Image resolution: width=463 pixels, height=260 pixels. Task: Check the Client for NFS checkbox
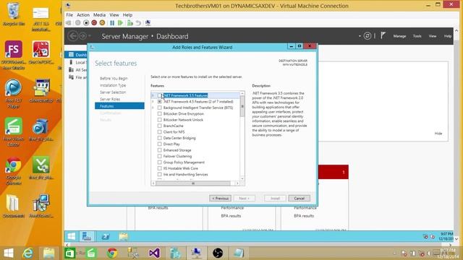click(x=159, y=132)
